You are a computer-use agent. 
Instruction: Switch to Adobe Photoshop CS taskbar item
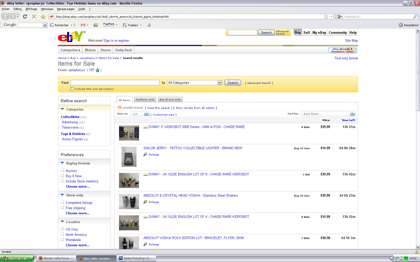point(136,258)
